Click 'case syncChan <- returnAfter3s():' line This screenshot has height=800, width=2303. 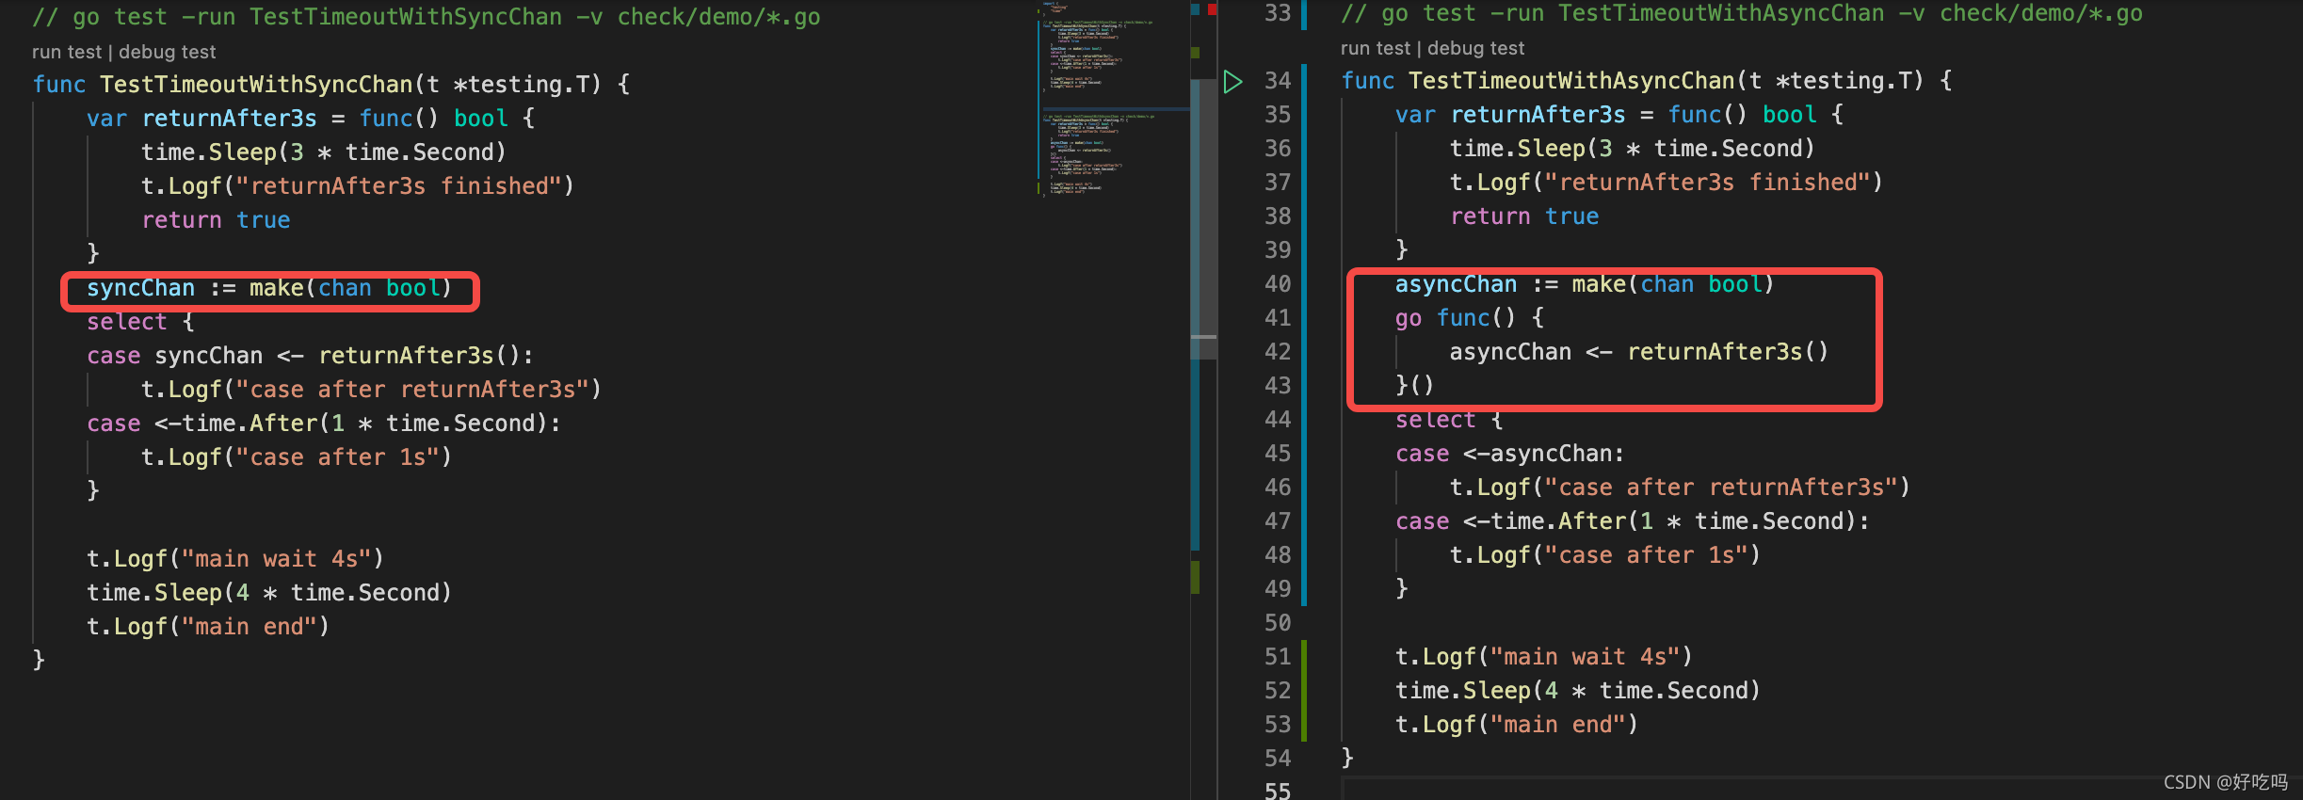[x=311, y=356]
